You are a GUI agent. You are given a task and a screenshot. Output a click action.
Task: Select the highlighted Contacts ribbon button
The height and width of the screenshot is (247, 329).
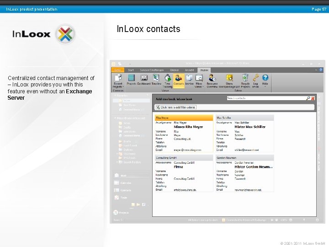[x=179, y=81]
